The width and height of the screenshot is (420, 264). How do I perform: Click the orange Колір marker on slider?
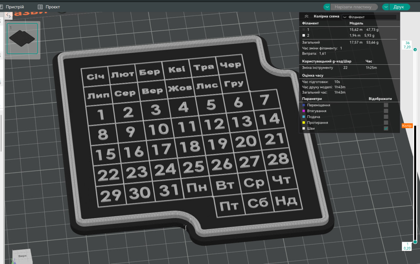point(407,126)
